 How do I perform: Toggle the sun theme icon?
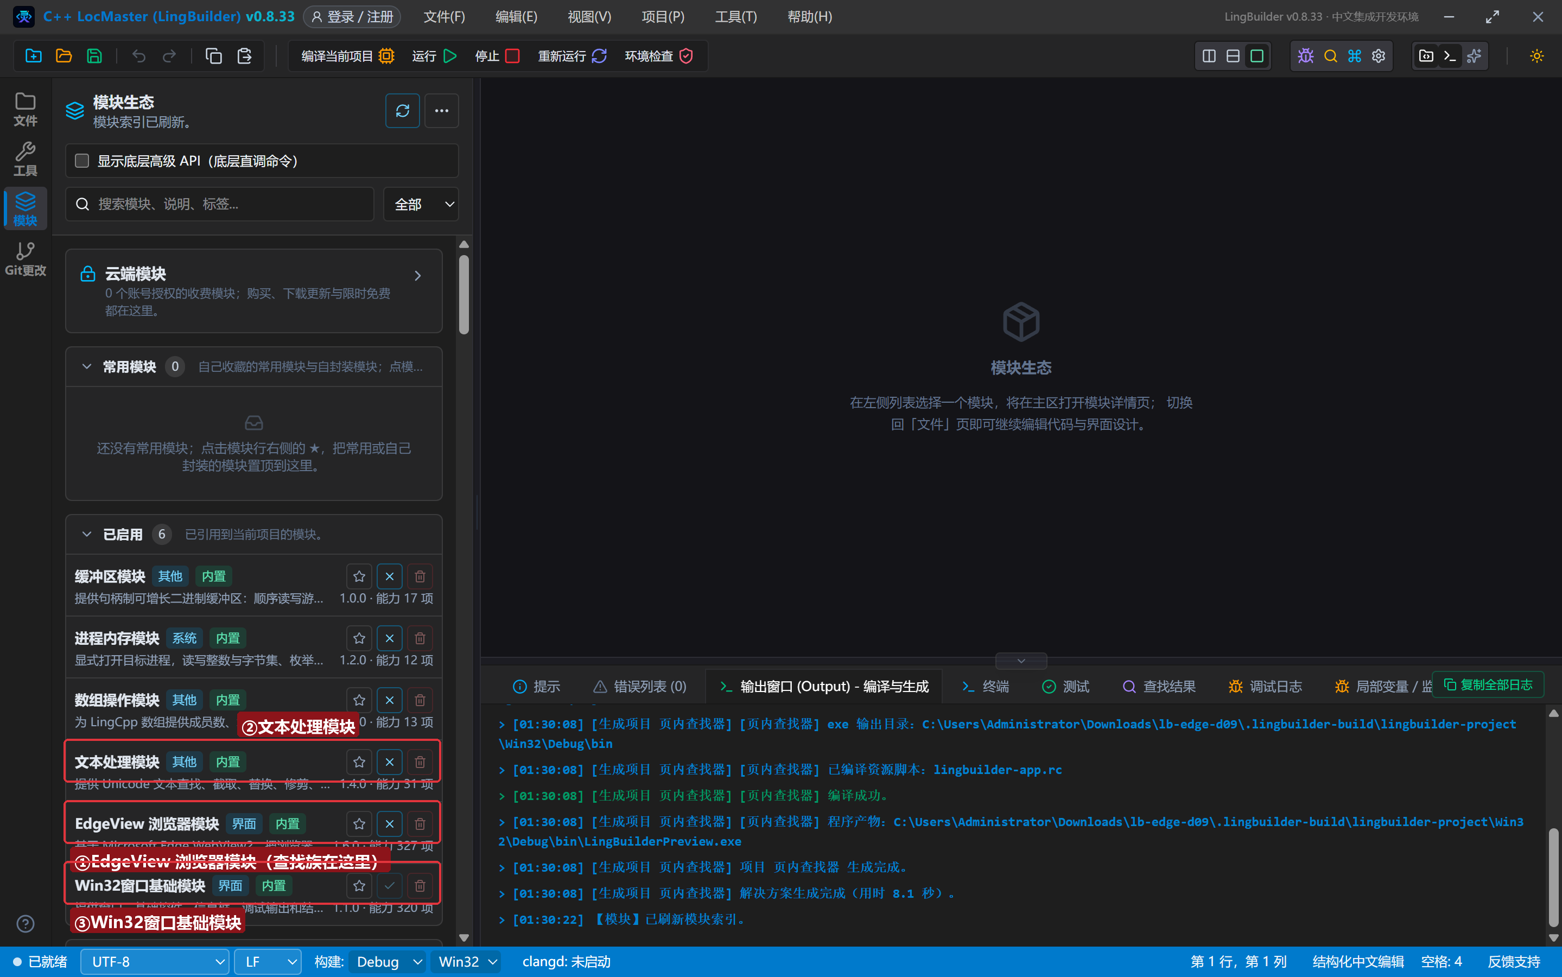pos(1536,56)
